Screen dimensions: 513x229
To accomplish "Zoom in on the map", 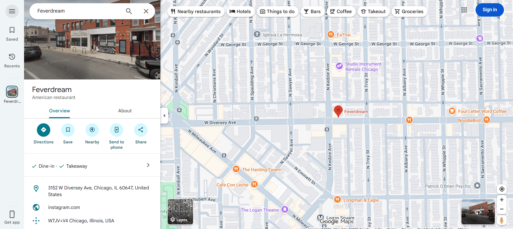I will click(x=502, y=200).
